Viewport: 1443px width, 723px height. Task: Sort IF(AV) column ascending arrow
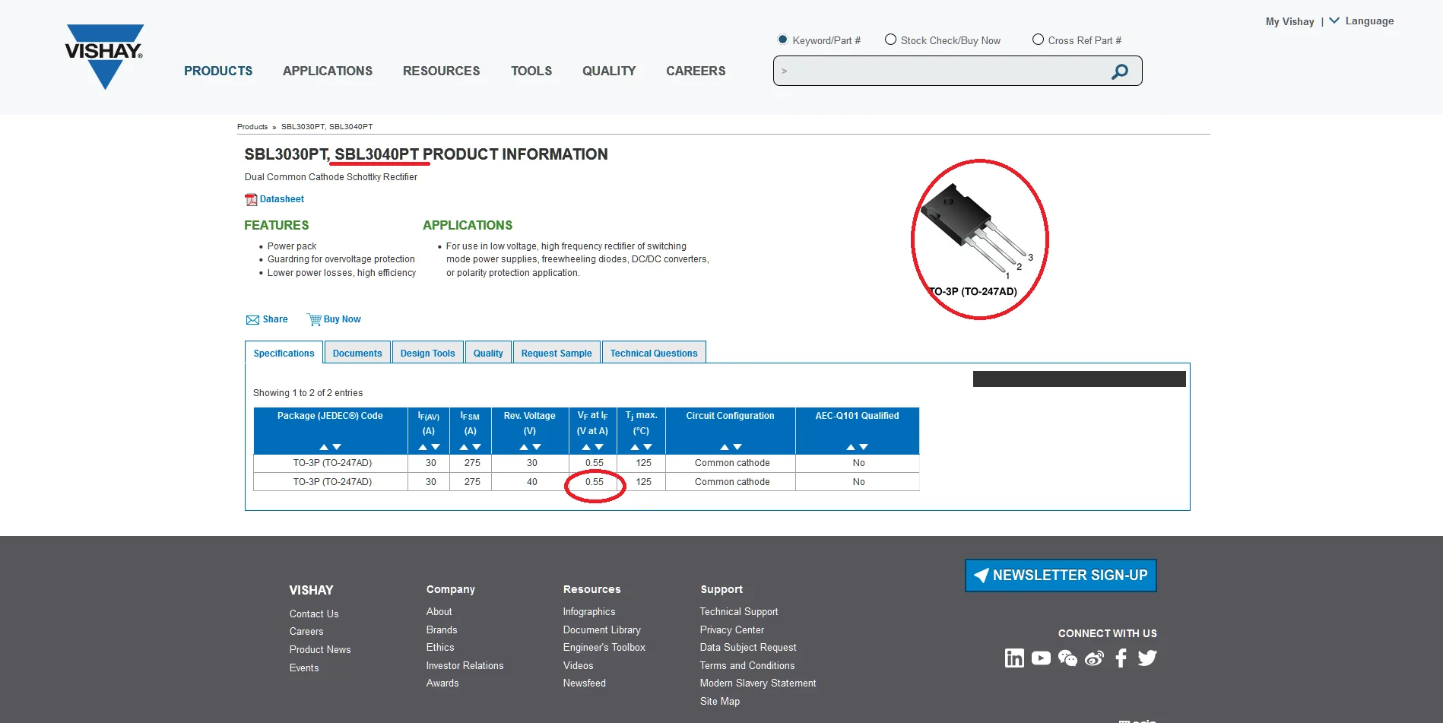click(423, 447)
